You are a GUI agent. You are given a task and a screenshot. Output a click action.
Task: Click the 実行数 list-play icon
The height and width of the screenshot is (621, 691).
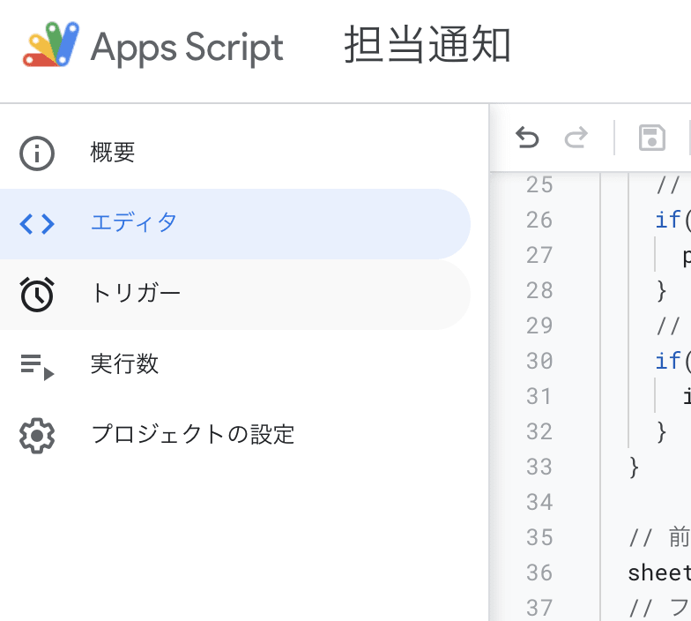coord(37,365)
